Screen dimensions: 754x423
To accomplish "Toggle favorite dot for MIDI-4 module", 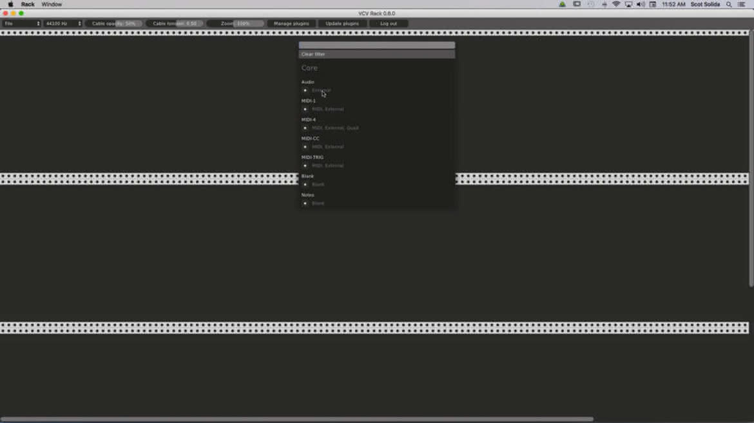I will tap(305, 128).
